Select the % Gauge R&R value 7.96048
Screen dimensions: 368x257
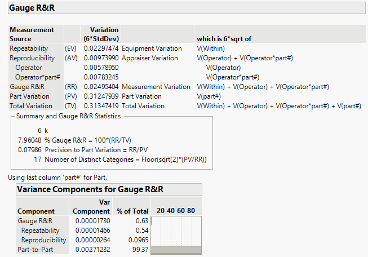coord(30,139)
